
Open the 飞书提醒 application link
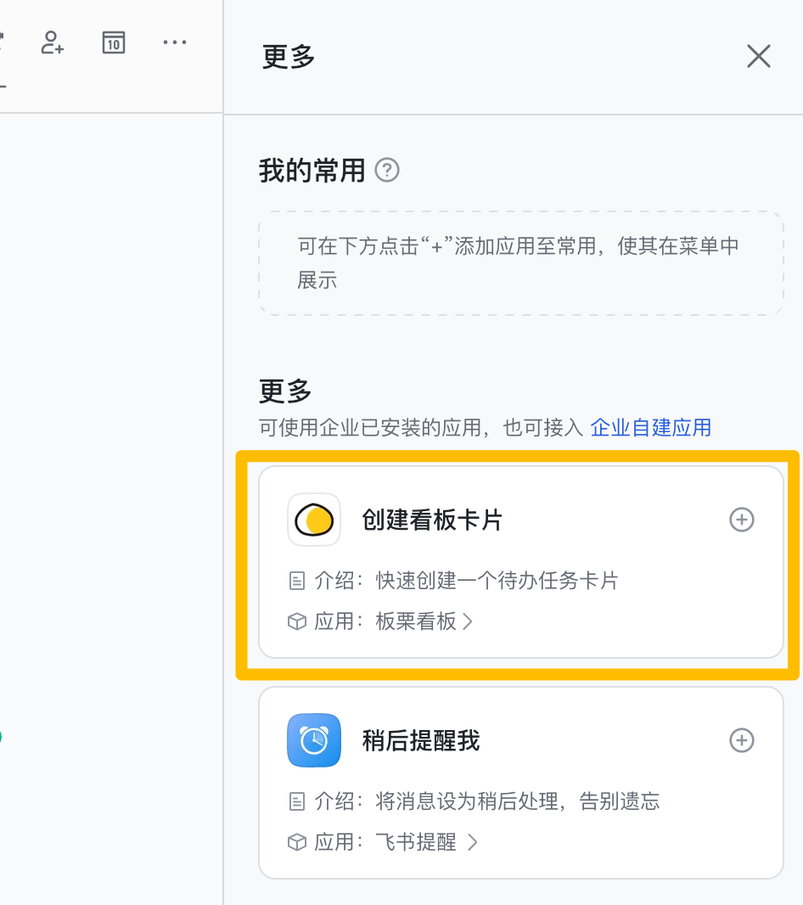pos(416,842)
